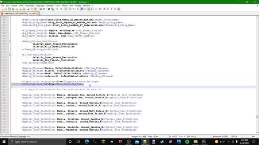Open the Language menu

[40, 6]
